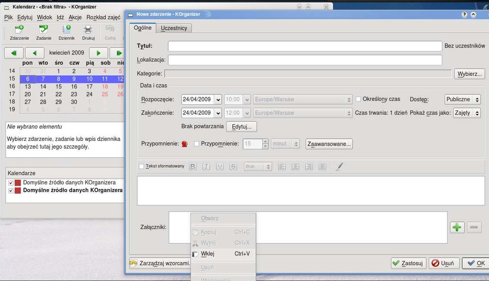Click the Zdarzenie new event toolbar icon
Screen dimensions: 489x281
pos(19,33)
